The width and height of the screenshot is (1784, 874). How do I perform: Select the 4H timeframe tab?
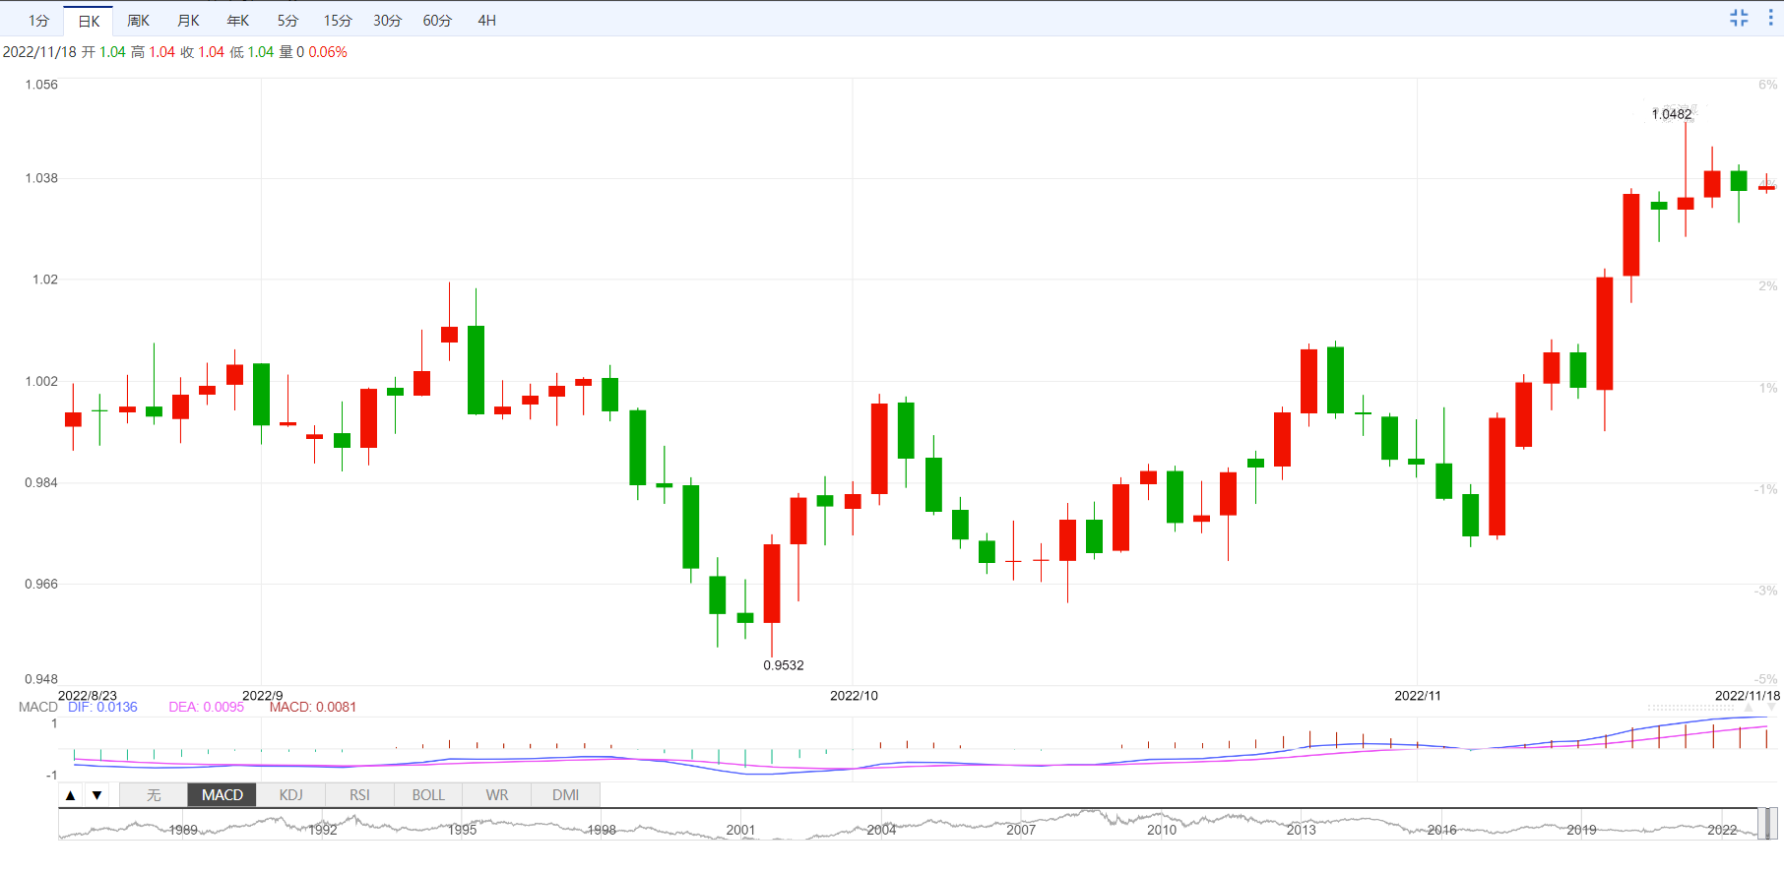(x=486, y=21)
